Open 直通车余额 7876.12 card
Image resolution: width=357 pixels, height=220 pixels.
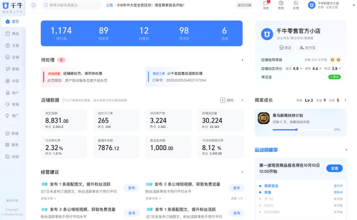pyautogui.click(x=116, y=147)
